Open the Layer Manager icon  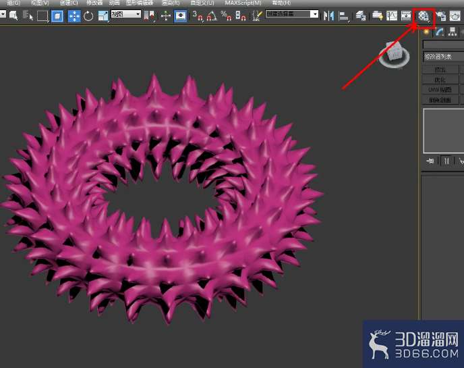[x=360, y=16]
